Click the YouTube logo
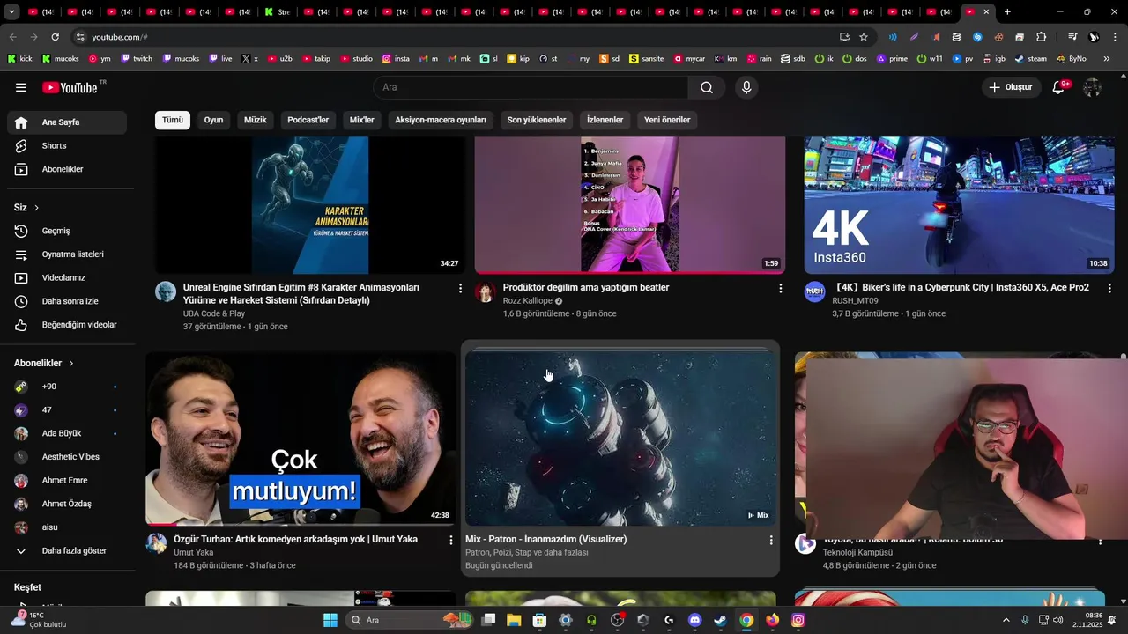 [x=70, y=87]
